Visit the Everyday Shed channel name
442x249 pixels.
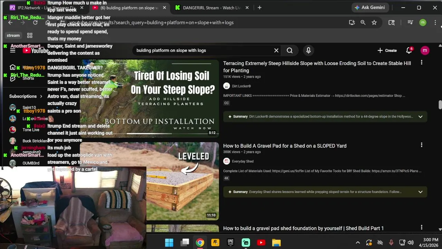(243, 161)
